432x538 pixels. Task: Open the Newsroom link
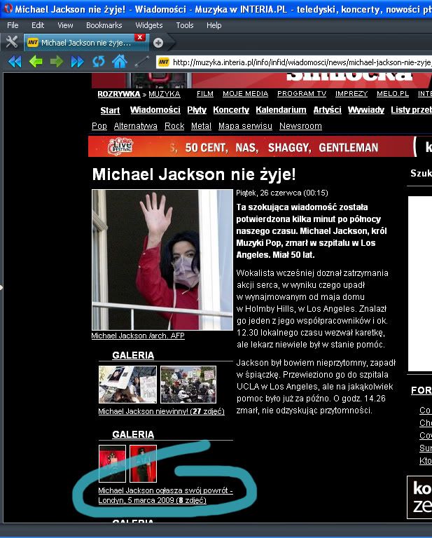coord(300,126)
